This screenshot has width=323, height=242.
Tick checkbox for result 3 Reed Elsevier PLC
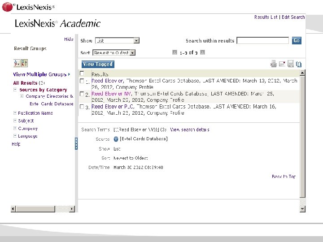click(82, 107)
